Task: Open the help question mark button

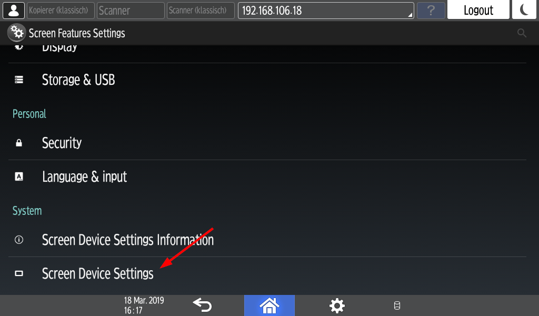Action: (x=431, y=11)
